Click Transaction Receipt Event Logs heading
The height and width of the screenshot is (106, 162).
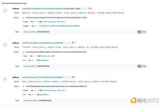(x=14, y=3)
